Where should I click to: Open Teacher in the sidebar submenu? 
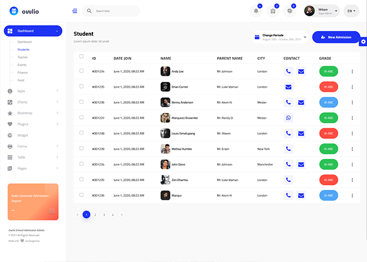pyautogui.click(x=23, y=57)
